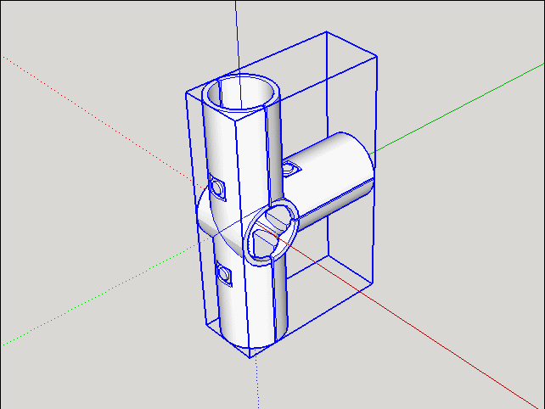Click the bounding box lower-right corner
The height and width of the screenshot is (409, 545).
click(x=373, y=283)
